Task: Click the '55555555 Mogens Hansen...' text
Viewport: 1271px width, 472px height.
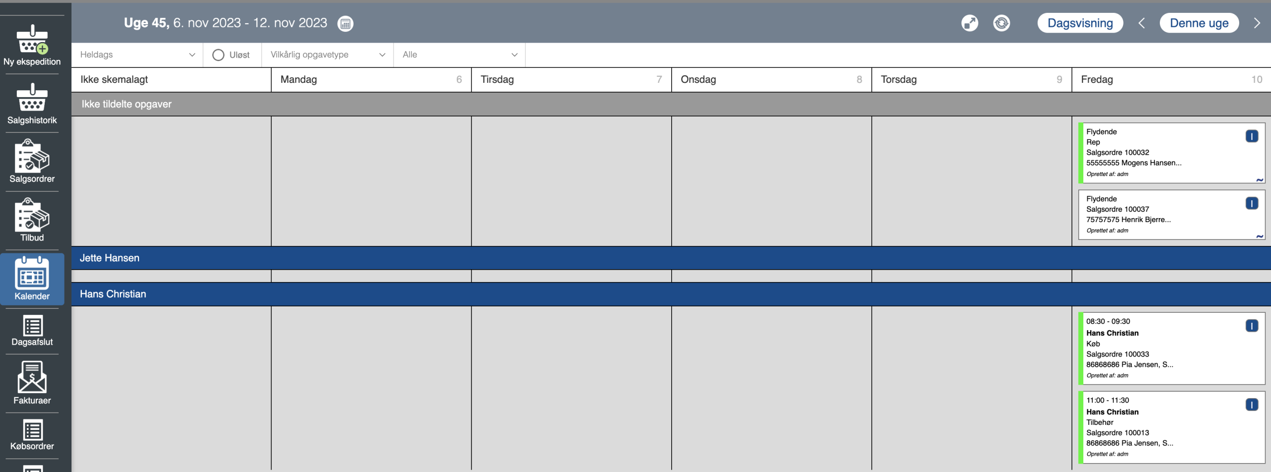Action: pyautogui.click(x=1134, y=163)
